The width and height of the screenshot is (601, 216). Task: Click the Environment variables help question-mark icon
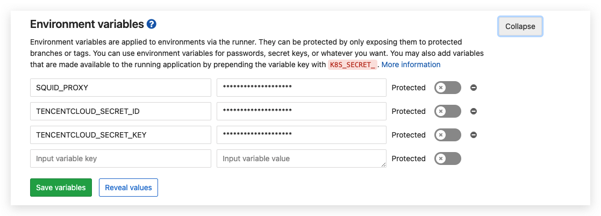pyautogui.click(x=152, y=24)
